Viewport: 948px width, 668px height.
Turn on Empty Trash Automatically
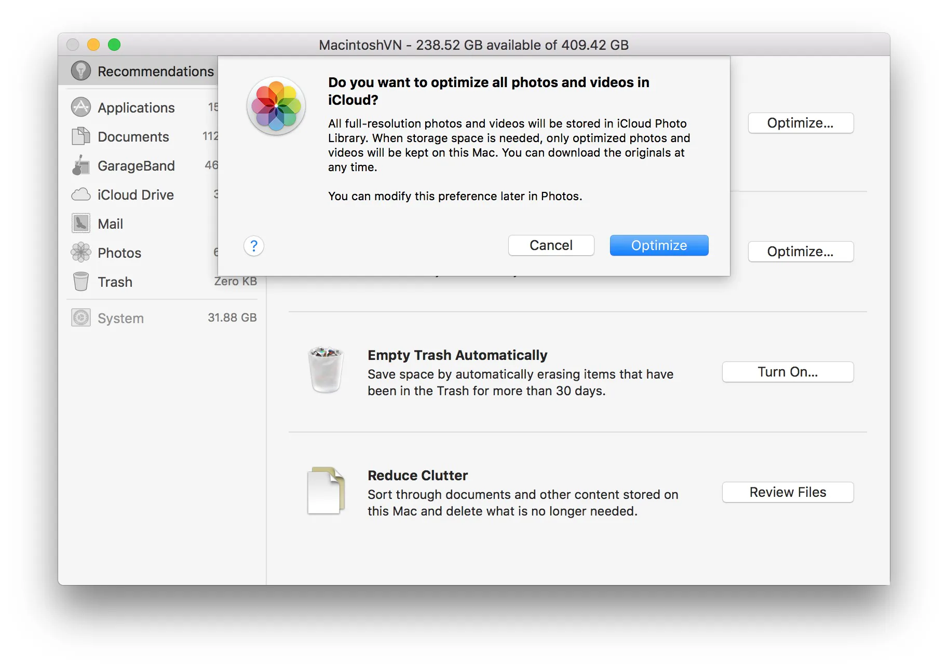[x=788, y=372]
